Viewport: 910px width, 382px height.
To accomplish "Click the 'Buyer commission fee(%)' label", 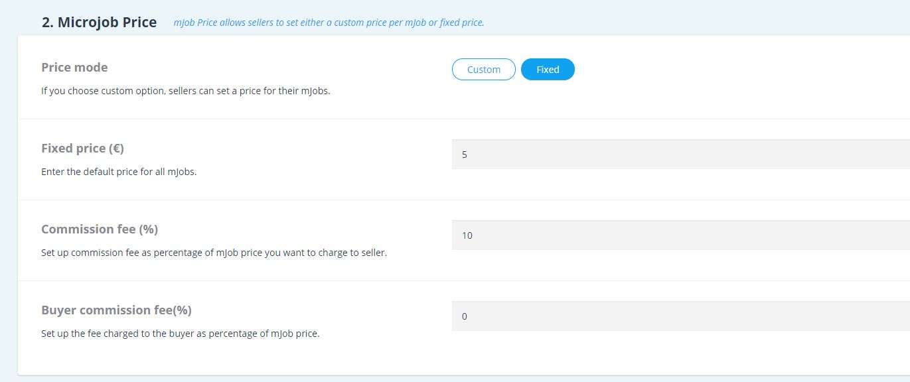I will tap(116, 310).
